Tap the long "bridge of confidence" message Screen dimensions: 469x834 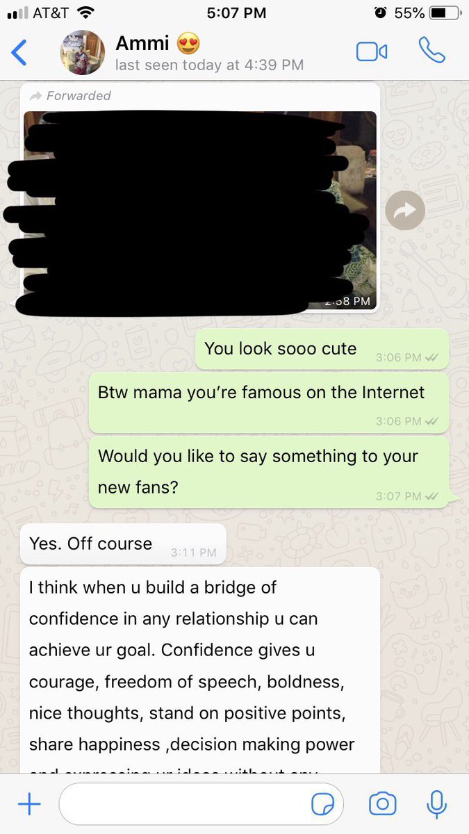click(x=200, y=671)
